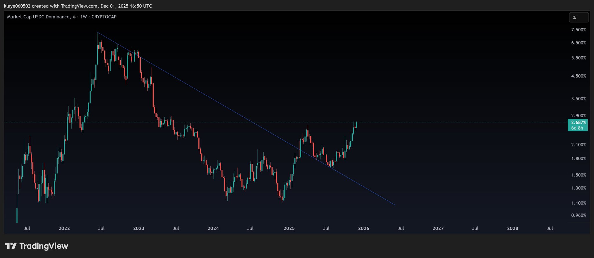
Task: Click the 3.500% price axis label
Action: (x=578, y=99)
